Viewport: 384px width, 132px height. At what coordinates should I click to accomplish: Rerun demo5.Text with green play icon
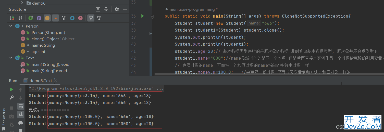(x=11, y=89)
